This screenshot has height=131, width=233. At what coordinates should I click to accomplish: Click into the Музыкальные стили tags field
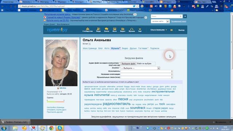click(x=146, y=77)
